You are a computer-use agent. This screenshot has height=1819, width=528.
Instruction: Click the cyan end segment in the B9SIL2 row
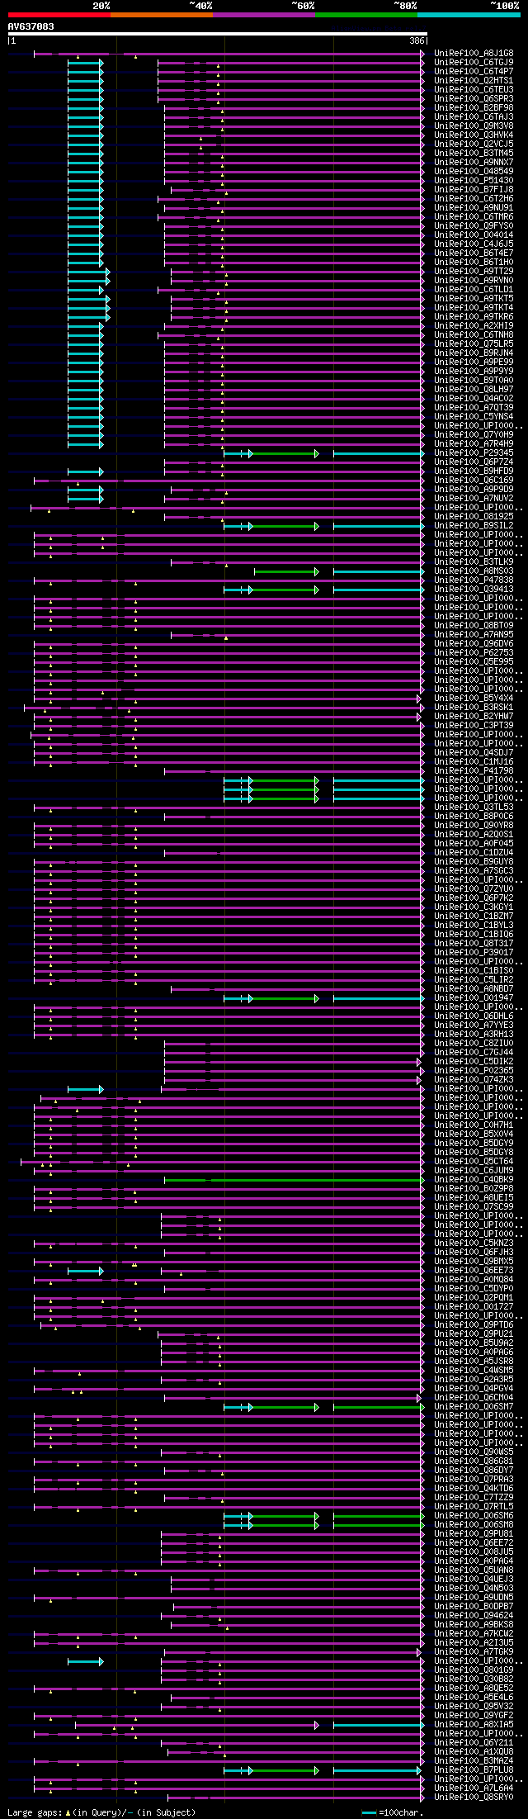point(379,527)
